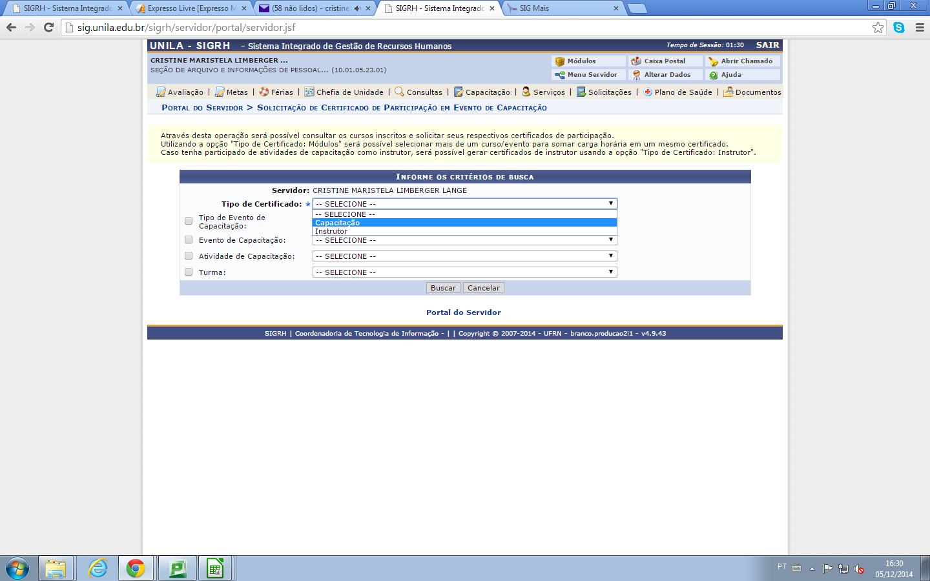Viewport: 930px width, 581px height.
Task: Open Ajuda help icon
Action: (713, 75)
